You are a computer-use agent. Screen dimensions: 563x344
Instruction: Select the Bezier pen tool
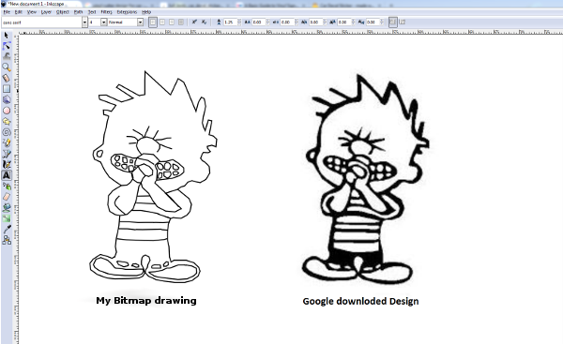(x=7, y=154)
